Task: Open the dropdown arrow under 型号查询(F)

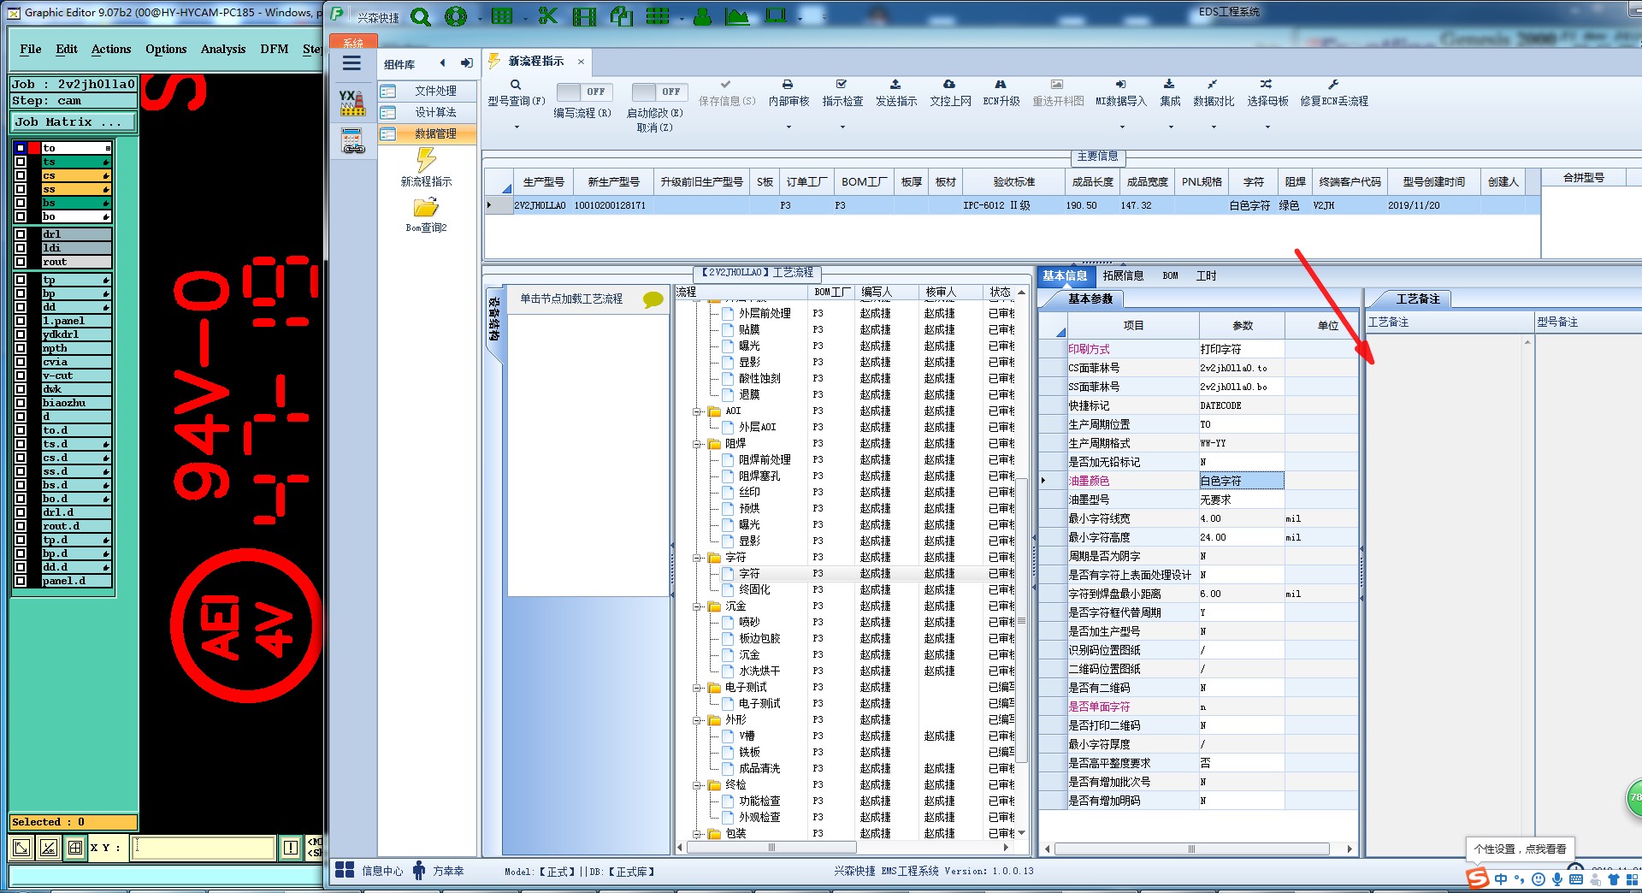Action: 517,127
